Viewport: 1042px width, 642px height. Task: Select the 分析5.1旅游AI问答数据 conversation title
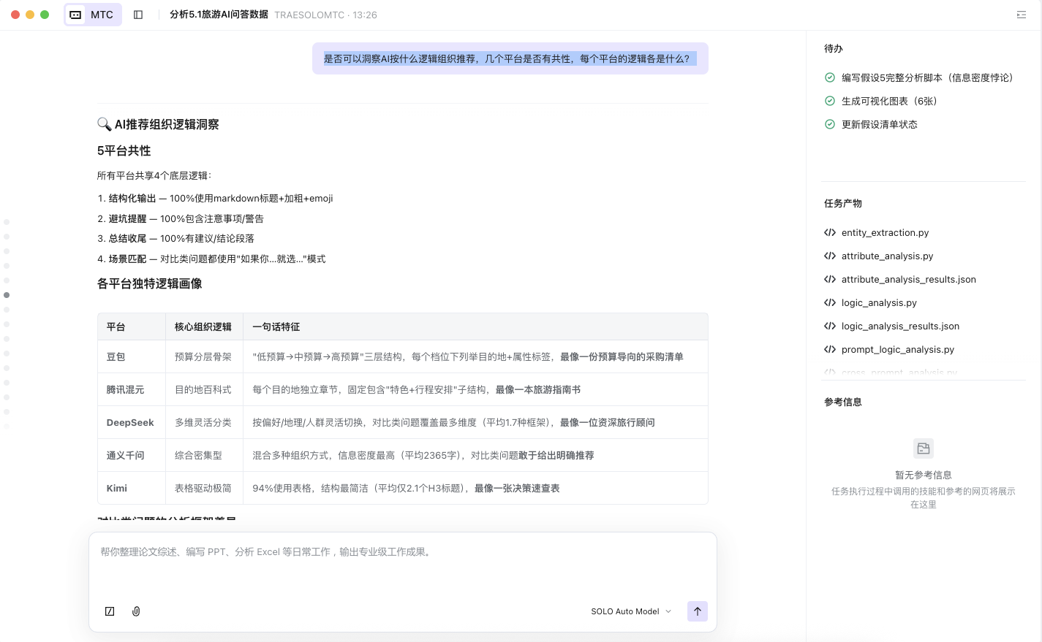[219, 15]
